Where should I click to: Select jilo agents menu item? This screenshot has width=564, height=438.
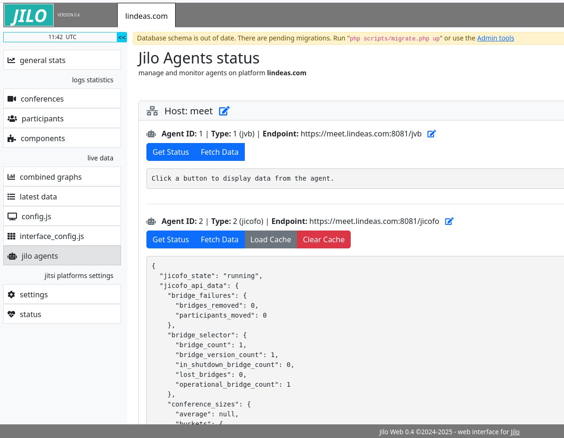pyautogui.click(x=62, y=256)
